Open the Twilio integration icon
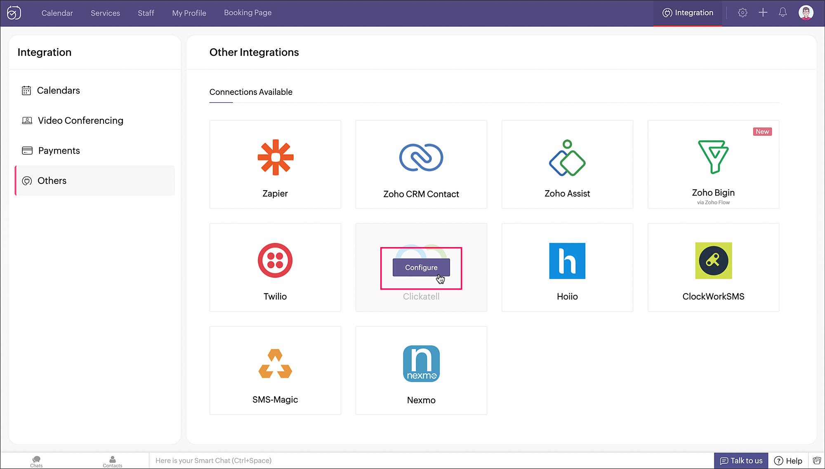 (275, 260)
